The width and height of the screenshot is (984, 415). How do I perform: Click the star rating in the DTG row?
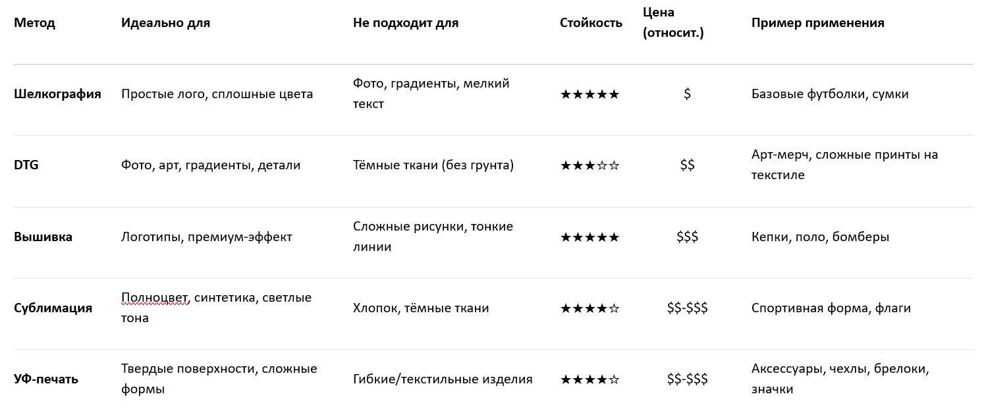pyautogui.click(x=589, y=165)
